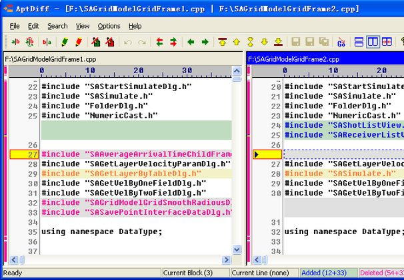This screenshot has width=404, height=280.
Task: Go to previous difference yellow up arrow
Action: (237, 42)
